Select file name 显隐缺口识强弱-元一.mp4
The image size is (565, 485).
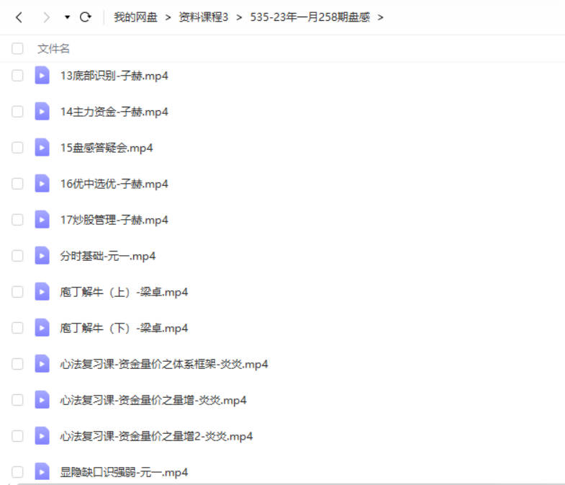124,472
